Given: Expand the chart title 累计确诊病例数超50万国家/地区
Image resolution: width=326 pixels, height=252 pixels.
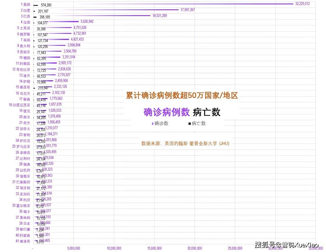Looking at the screenshot, I should [182, 96].
